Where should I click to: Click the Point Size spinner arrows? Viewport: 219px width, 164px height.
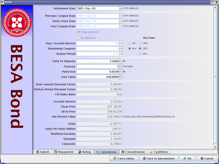(121, 72)
